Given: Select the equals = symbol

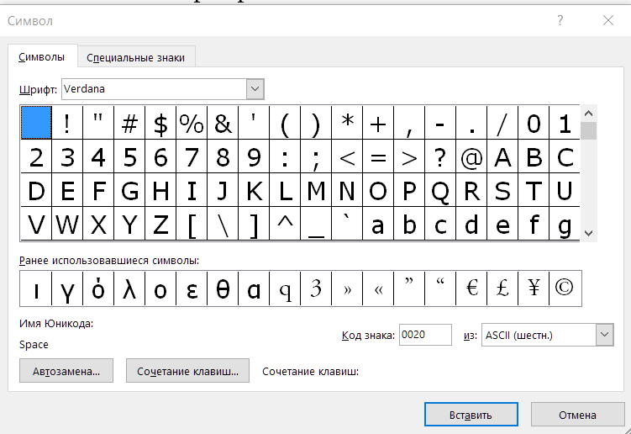Looking at the screenshot, I should coord(378,156).
